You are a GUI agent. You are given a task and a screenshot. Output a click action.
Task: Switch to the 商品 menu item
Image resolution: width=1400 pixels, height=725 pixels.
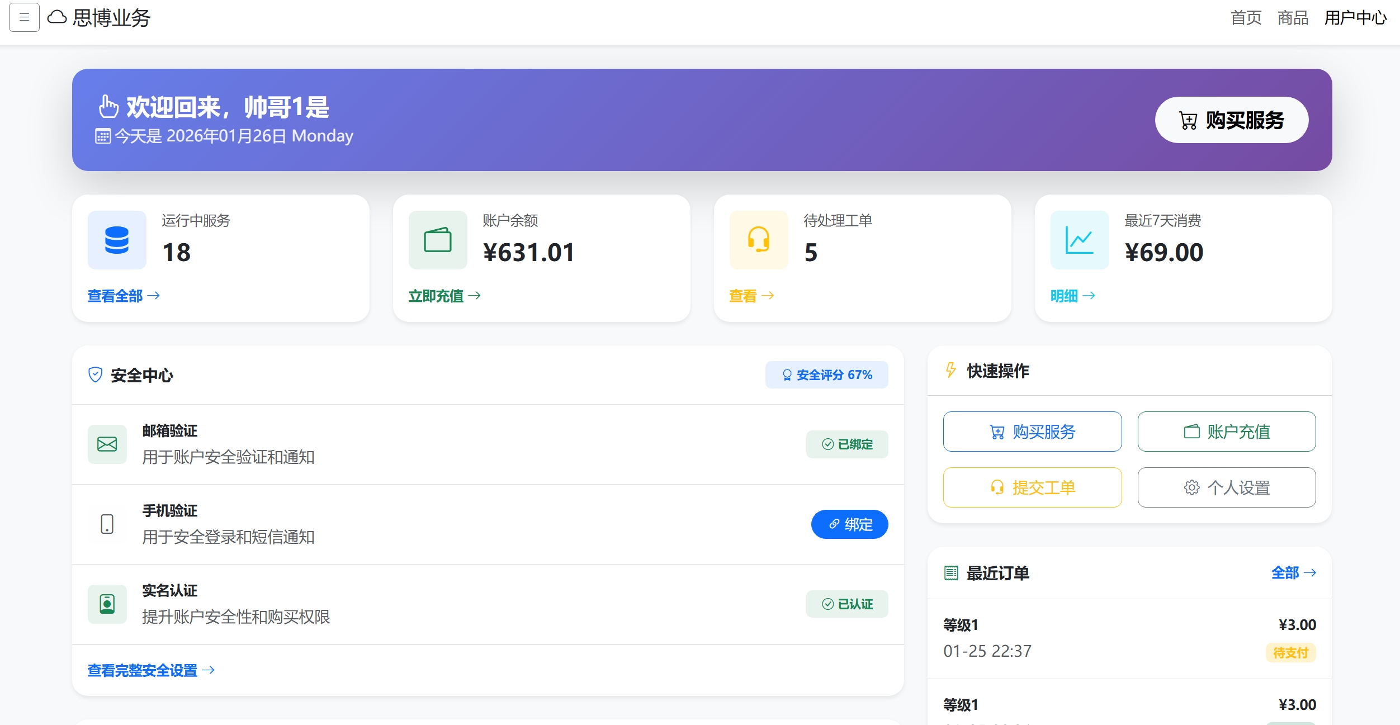pyautogui.click(x=1293, y=17)
